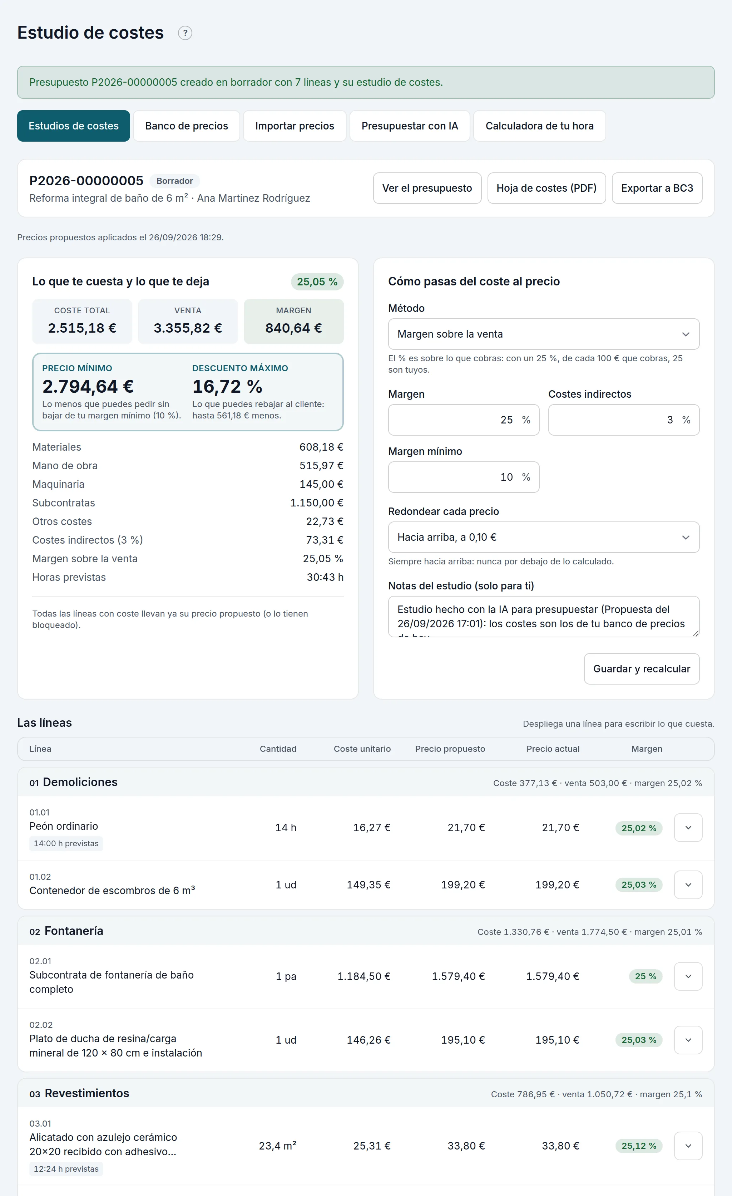This screenshot has width=732, height=1196.
Task: Click MARGEN 840,64 € card
Action: pyautogui.click(x=293, y=321)
